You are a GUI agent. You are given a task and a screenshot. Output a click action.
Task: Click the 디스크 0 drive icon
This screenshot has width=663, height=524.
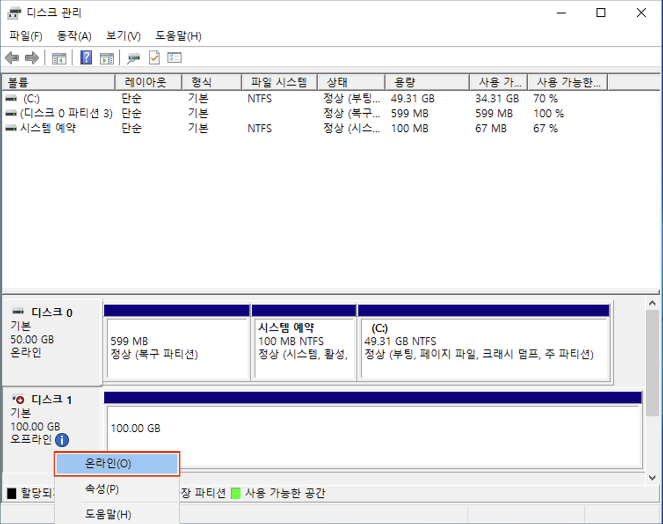pyautogui.click(x=18, y=312)
